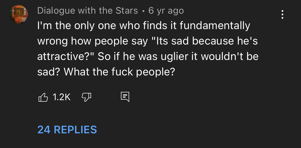The height and width of the screenshot is (148, 301).
Task: Open the comment's "6 yr ago" timestamp link
Action: coord(166,11)
